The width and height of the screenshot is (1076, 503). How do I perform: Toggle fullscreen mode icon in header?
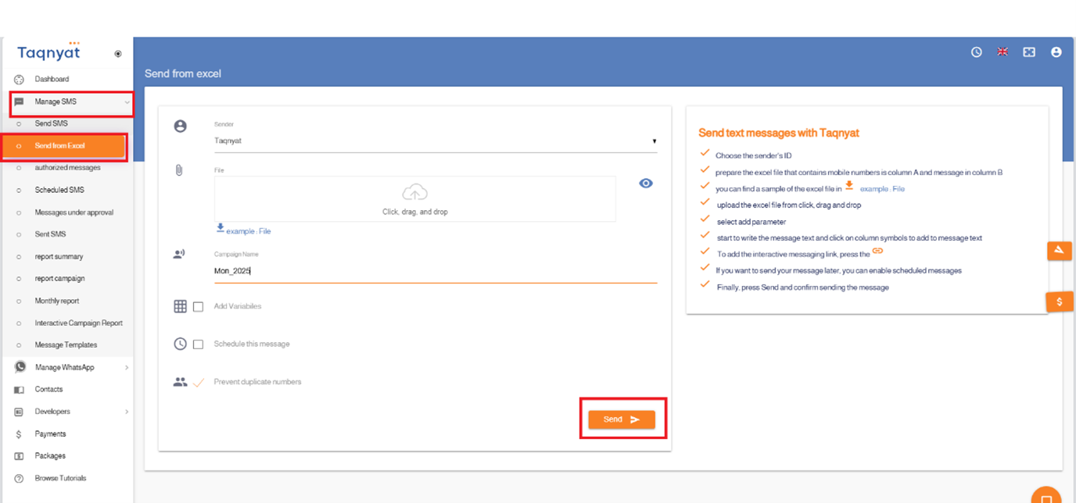tap(1029, 52)
